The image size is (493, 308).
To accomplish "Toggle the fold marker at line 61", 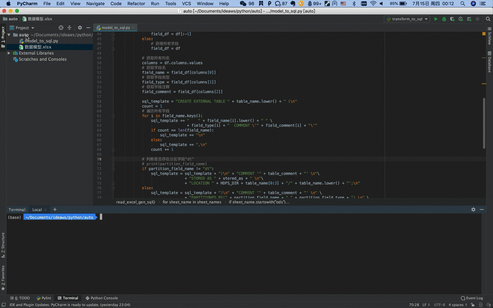I will click(x=113, y=116).
